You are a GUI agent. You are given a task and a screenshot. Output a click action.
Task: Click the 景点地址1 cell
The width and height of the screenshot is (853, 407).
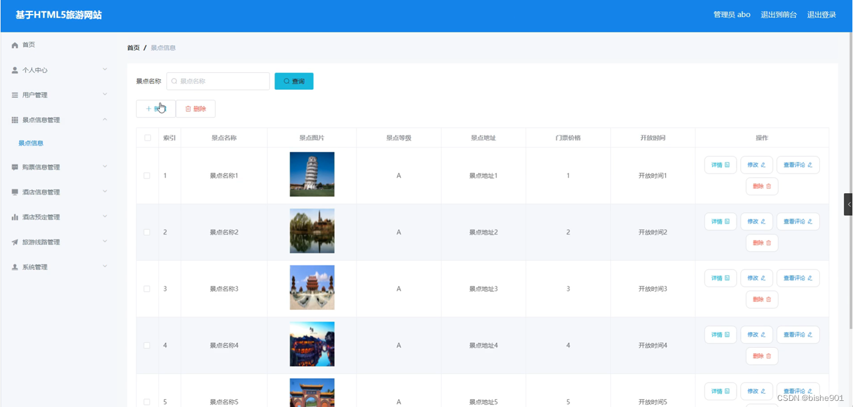(x=484, y=176)
